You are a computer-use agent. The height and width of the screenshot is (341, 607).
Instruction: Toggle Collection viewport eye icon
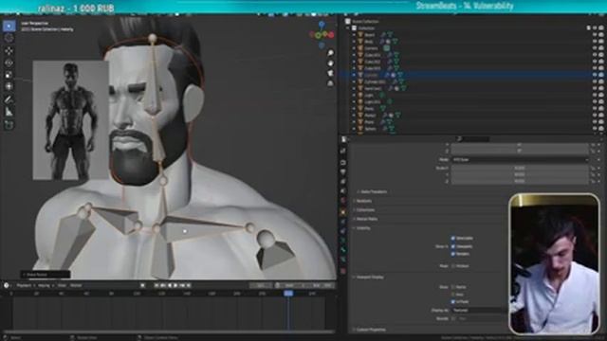[595, 27]
